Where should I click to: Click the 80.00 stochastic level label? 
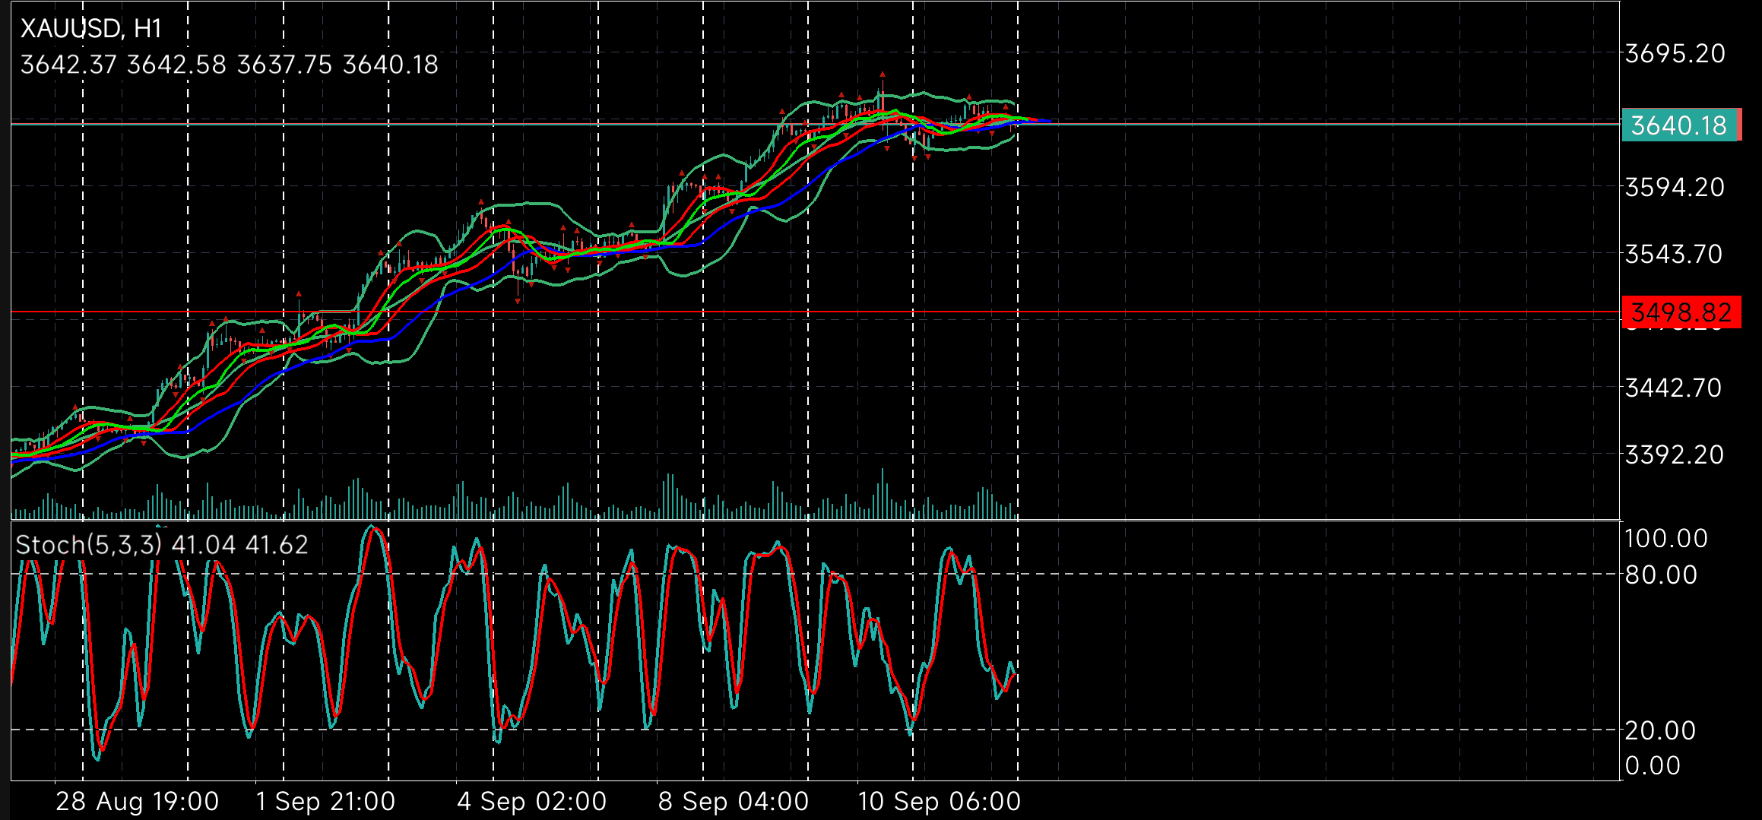[1661, 575]
